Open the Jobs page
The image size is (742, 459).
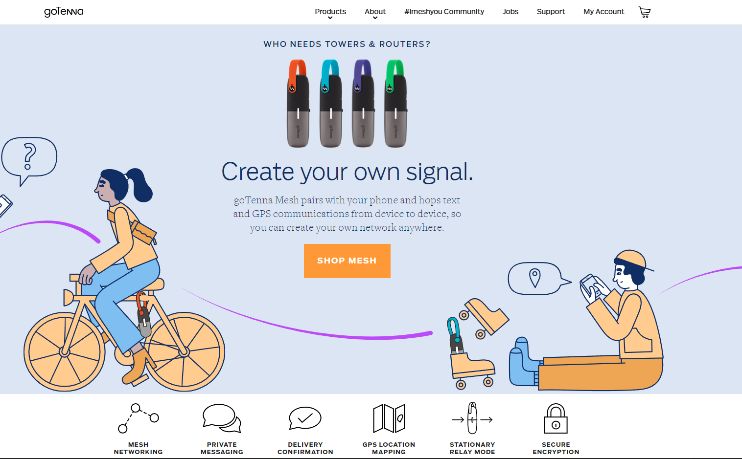pyautogui.click(x=510, y=12)
